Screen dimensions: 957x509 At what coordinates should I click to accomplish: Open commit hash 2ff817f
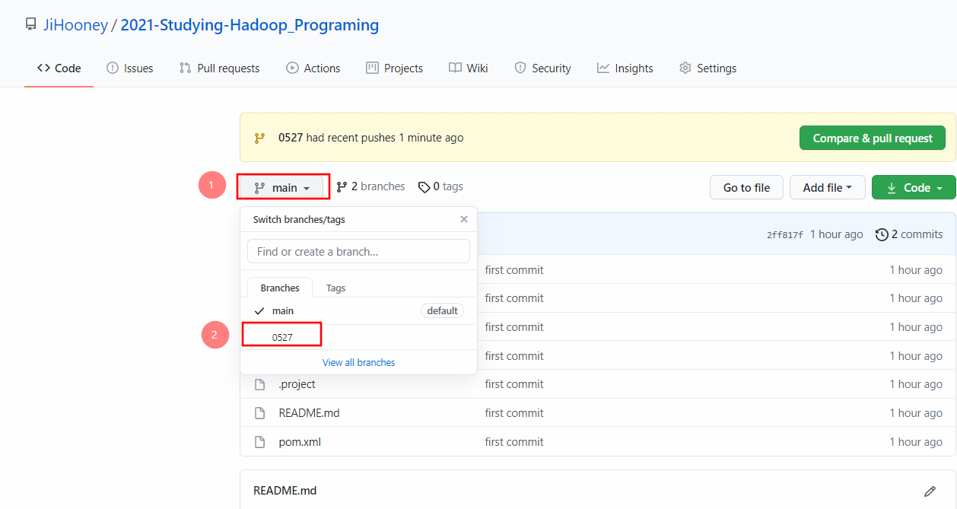[785, 235]
